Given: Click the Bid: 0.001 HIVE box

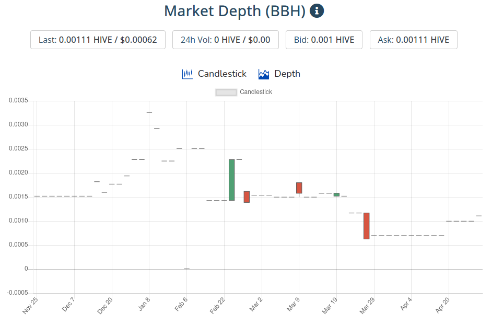Looking at the screenshot, I should (x=324, y=40).
